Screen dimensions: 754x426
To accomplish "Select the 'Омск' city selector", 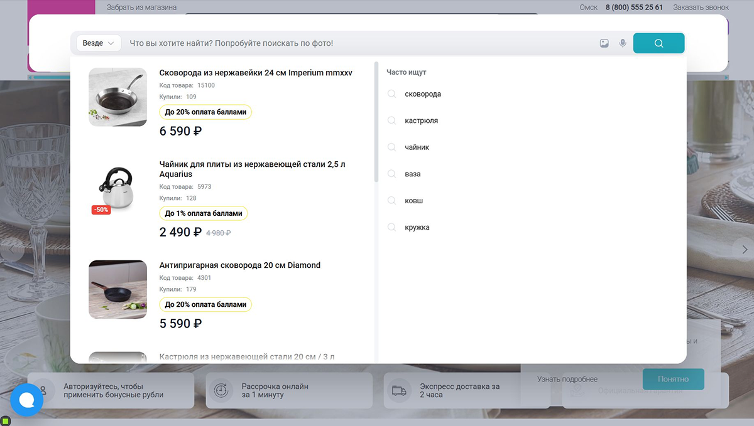I will pyautogui.click(x=589, y=8).
